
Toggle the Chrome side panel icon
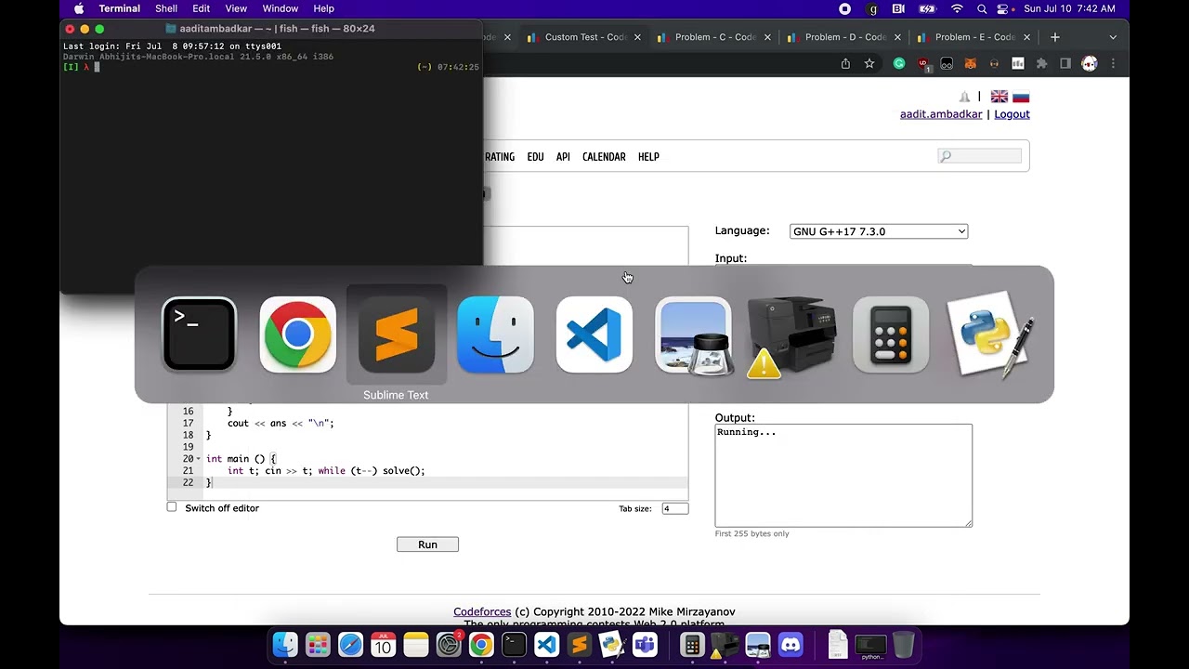(x=1065, y=63)
